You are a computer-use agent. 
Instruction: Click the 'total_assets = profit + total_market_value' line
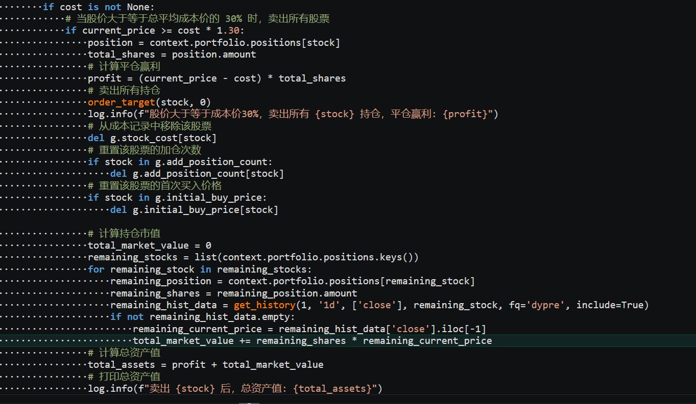(205, 365)
